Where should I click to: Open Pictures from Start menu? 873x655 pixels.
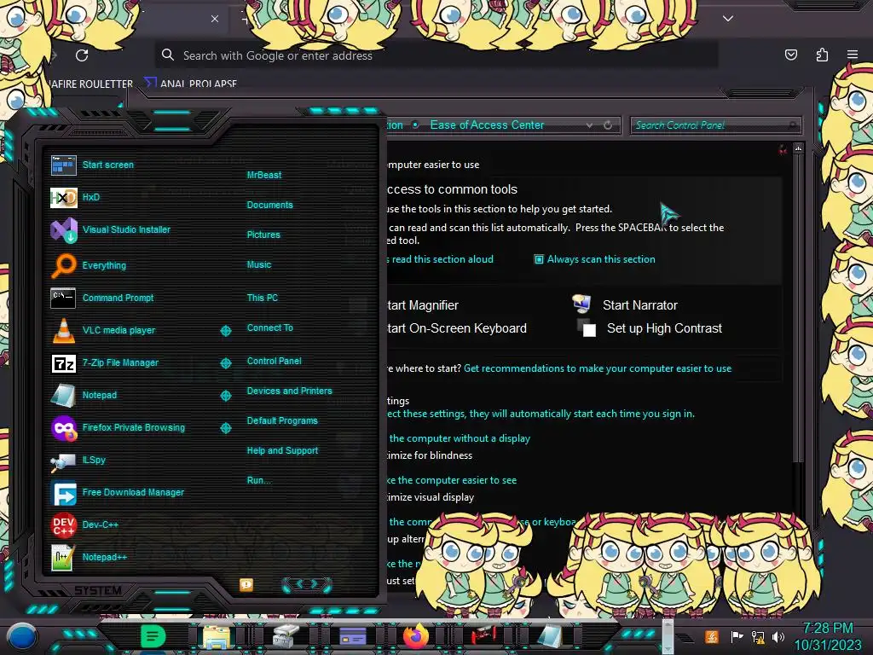coord(263,235)
